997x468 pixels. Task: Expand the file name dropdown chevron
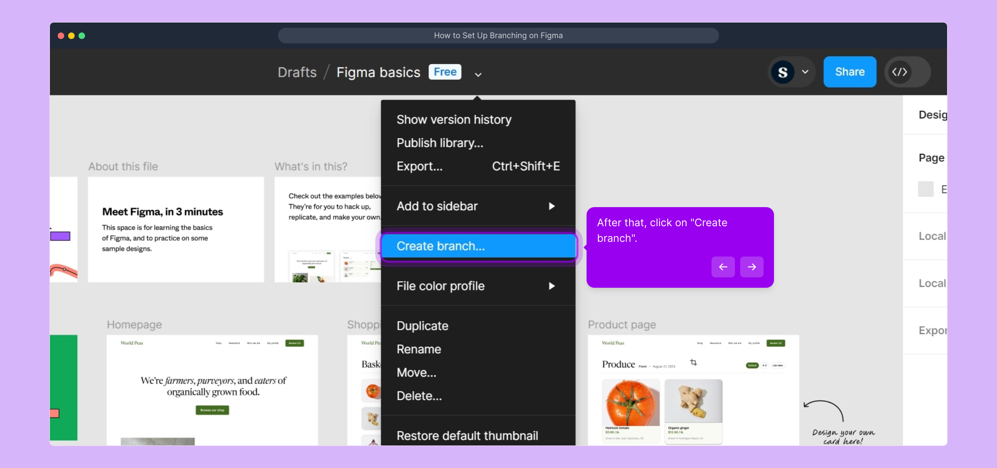coord(478,75)
